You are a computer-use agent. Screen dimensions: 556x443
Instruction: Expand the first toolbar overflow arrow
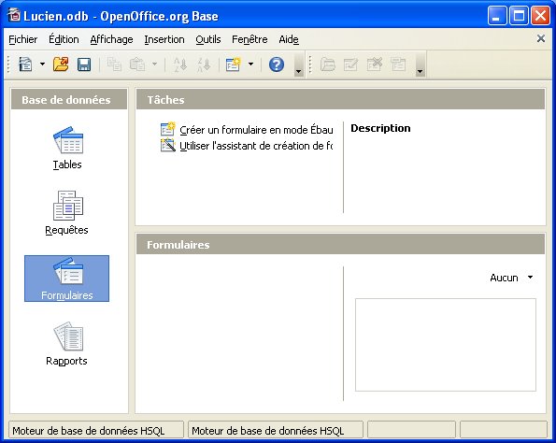click(299, 65)
